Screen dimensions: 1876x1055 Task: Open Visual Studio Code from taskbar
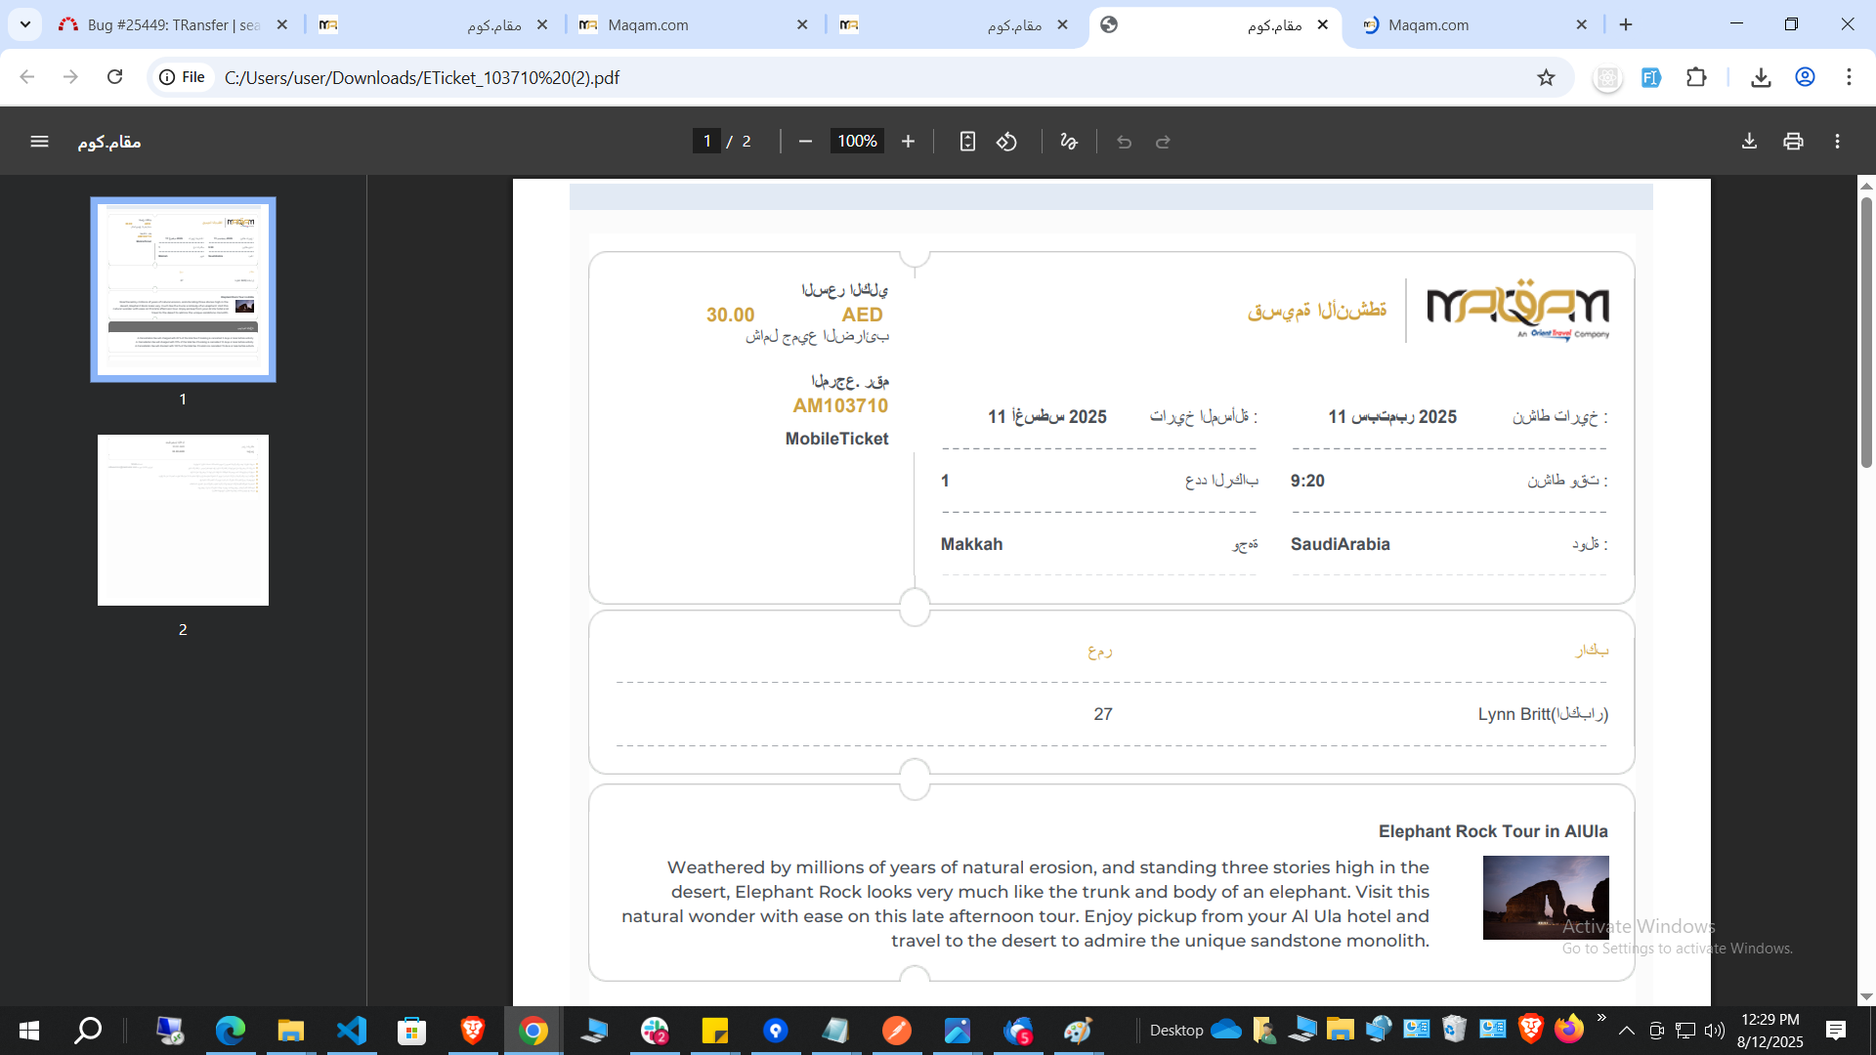351,1031
